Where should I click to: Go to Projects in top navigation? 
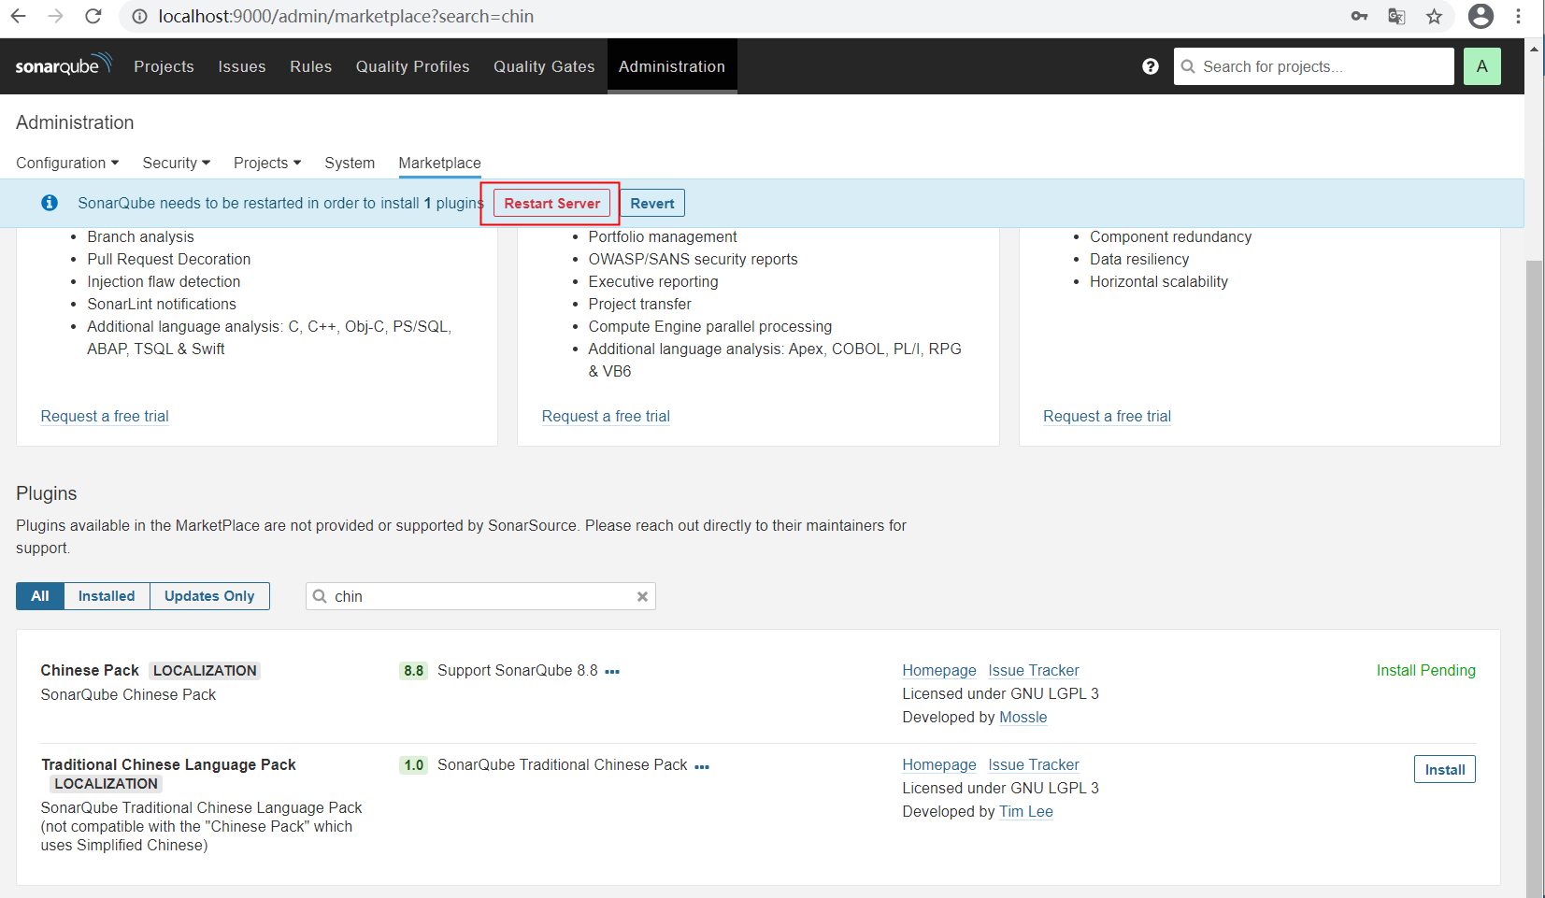pyautogui.click(x=164, y=66)
